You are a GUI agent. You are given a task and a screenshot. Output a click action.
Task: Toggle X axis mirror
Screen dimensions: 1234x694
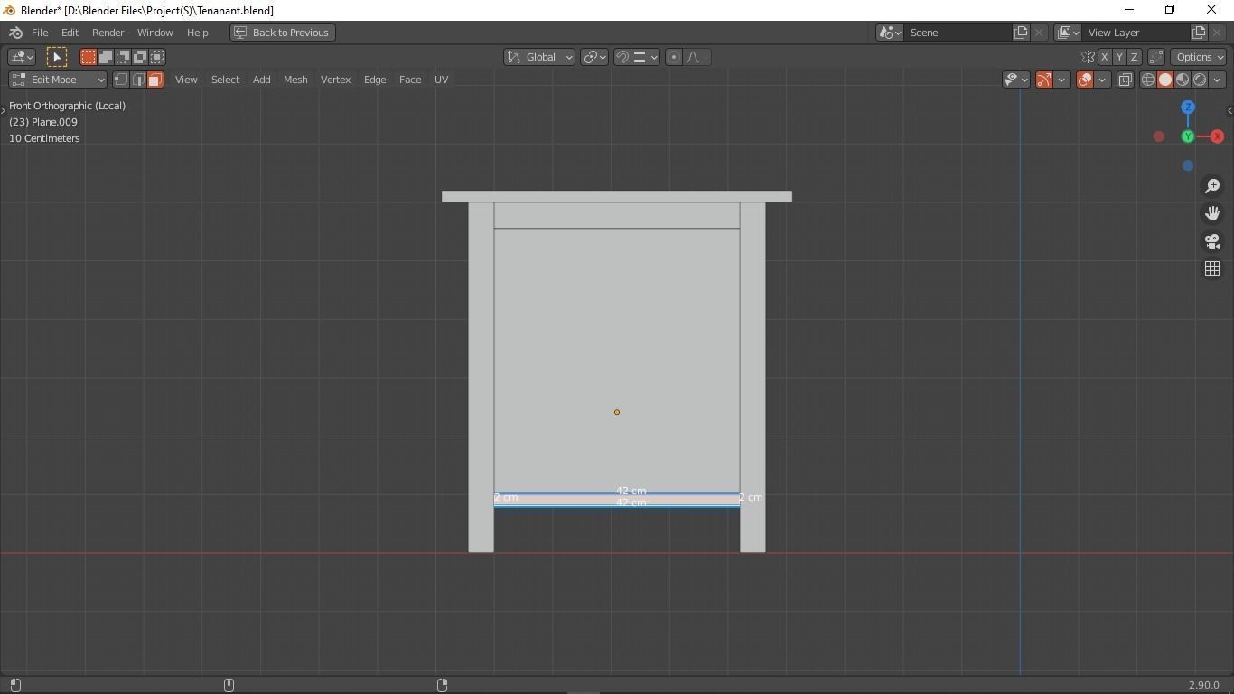[x=1104, y=57]
